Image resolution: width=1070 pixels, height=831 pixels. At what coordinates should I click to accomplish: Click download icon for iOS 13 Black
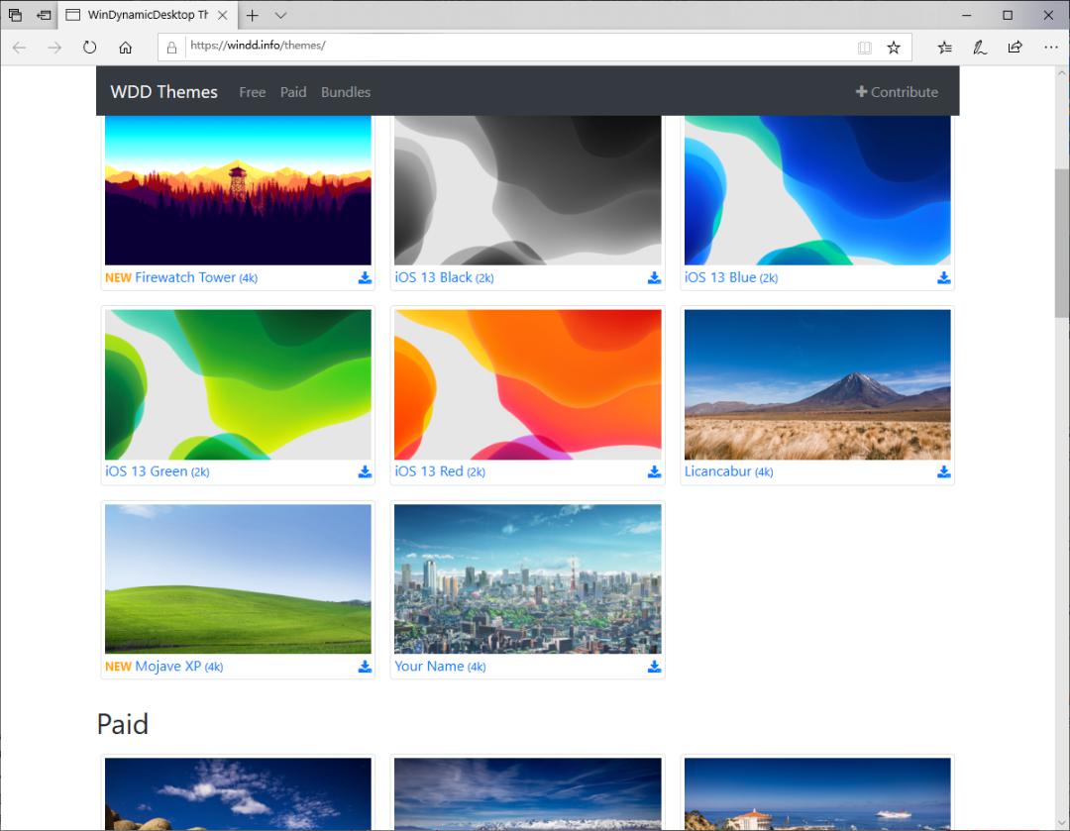[654, 278]
